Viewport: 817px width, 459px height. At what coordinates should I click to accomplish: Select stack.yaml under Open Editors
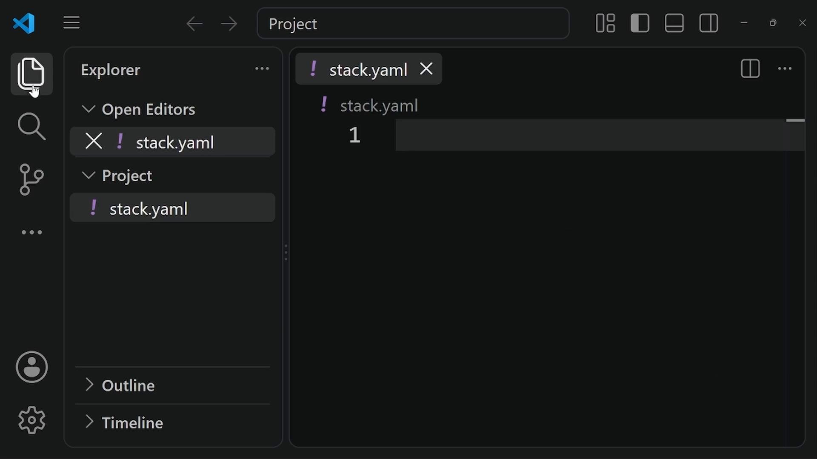[x=172, y=142]
